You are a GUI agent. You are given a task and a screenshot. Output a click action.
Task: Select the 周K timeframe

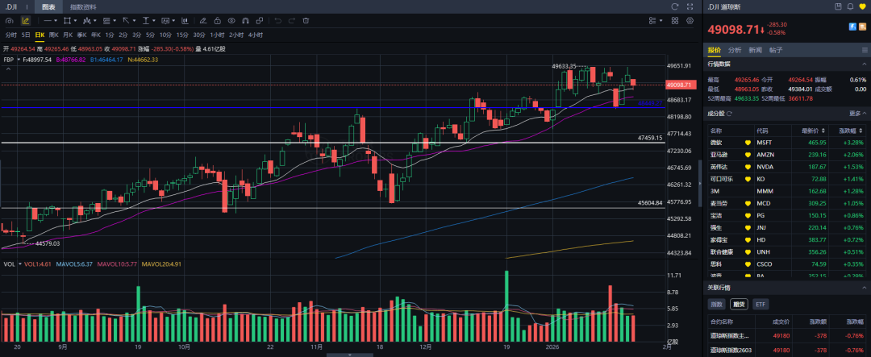click(x=54, y=35)
